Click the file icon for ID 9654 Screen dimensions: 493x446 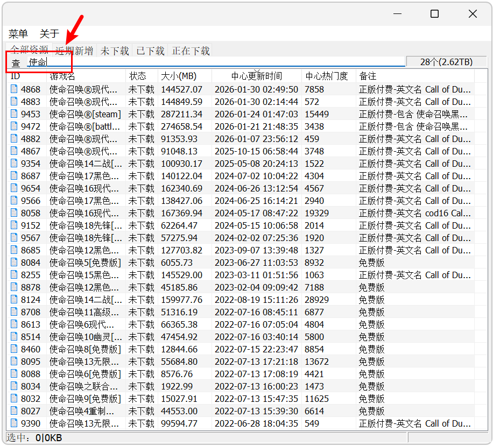(x=14, y=188)
